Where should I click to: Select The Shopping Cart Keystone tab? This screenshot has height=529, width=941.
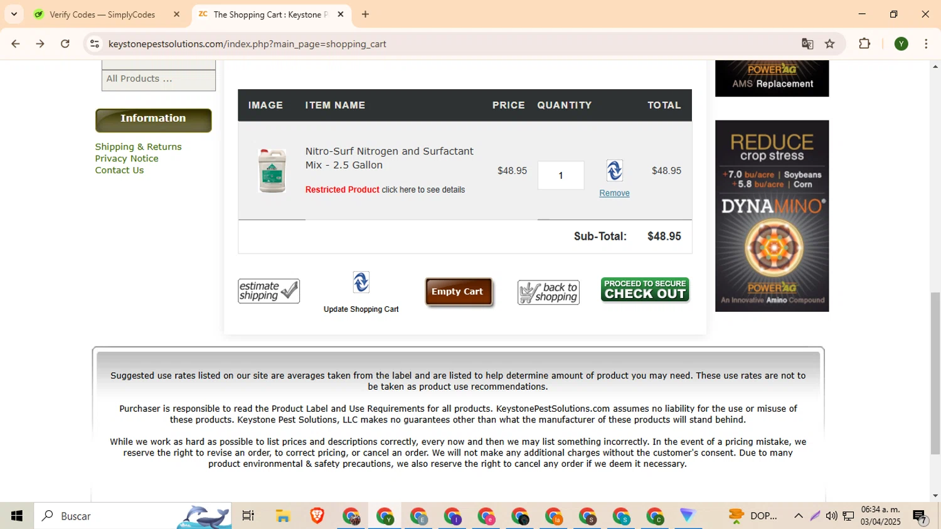[x=270, y=14]
